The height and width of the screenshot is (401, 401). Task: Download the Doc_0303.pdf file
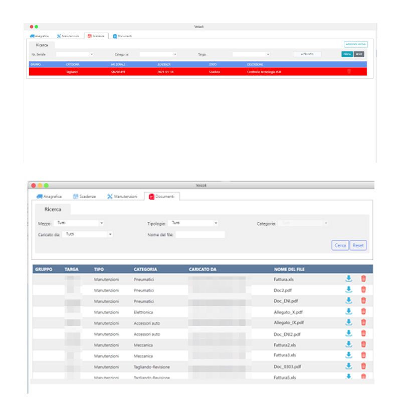[x=349, y=366]
